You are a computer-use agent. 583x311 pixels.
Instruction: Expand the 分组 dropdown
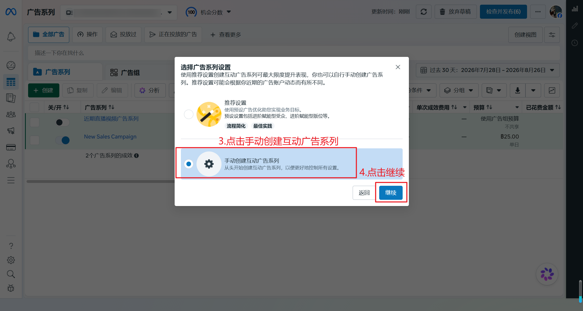(x=459, y=90)
